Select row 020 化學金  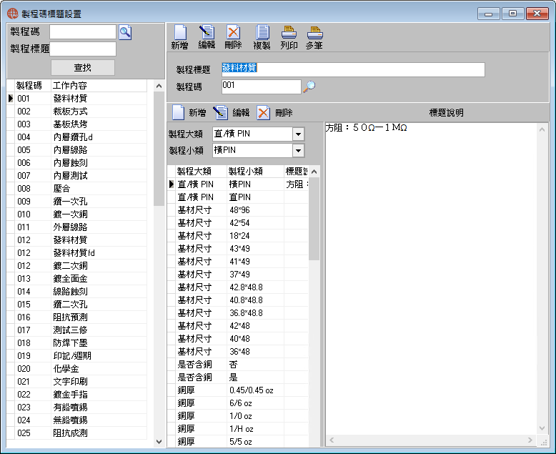(76, 368)
